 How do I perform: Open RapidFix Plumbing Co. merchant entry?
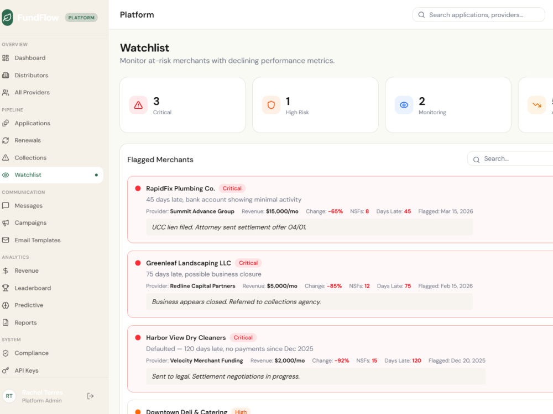[340, 209]
